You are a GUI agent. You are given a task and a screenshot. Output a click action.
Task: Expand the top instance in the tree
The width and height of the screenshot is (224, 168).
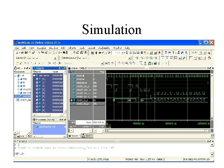click(18, 79)
